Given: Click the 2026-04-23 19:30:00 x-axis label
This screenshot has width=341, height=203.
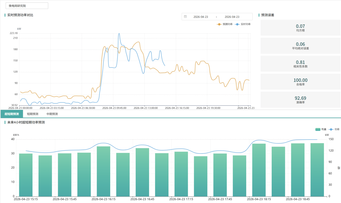Looking at the screenshot, I should tap(208, 108).
